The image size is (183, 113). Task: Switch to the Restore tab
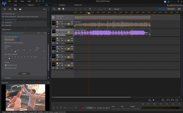(x=31, y=5)
